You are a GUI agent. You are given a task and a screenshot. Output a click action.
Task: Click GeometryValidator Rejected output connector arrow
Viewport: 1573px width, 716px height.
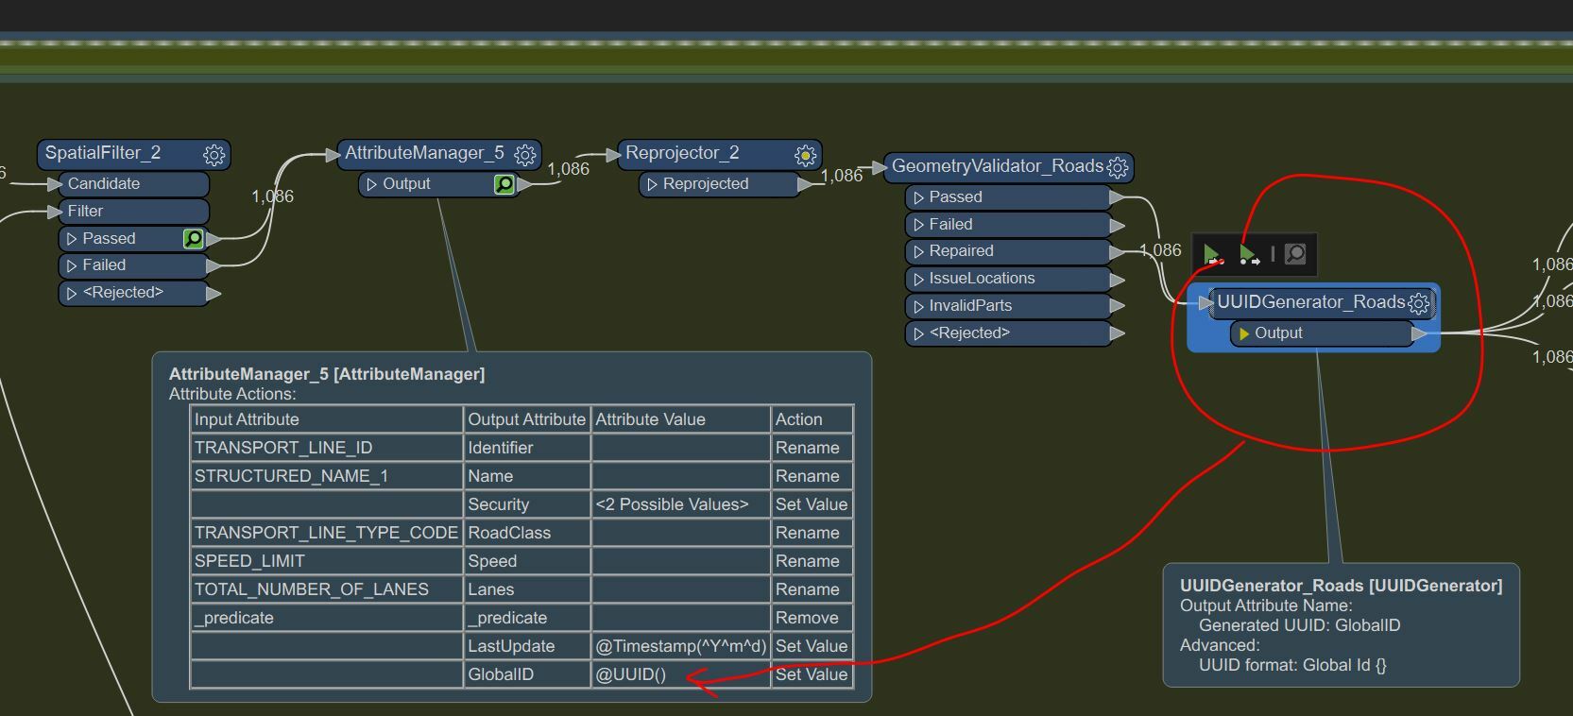click(x=1118, y=333)
